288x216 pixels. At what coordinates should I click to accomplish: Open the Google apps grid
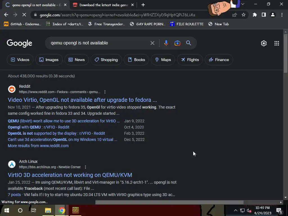point(277,43)
